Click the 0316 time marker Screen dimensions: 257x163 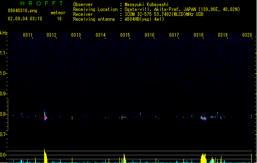coord(150,35)
